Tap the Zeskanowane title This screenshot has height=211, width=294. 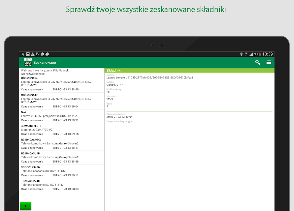45,62
